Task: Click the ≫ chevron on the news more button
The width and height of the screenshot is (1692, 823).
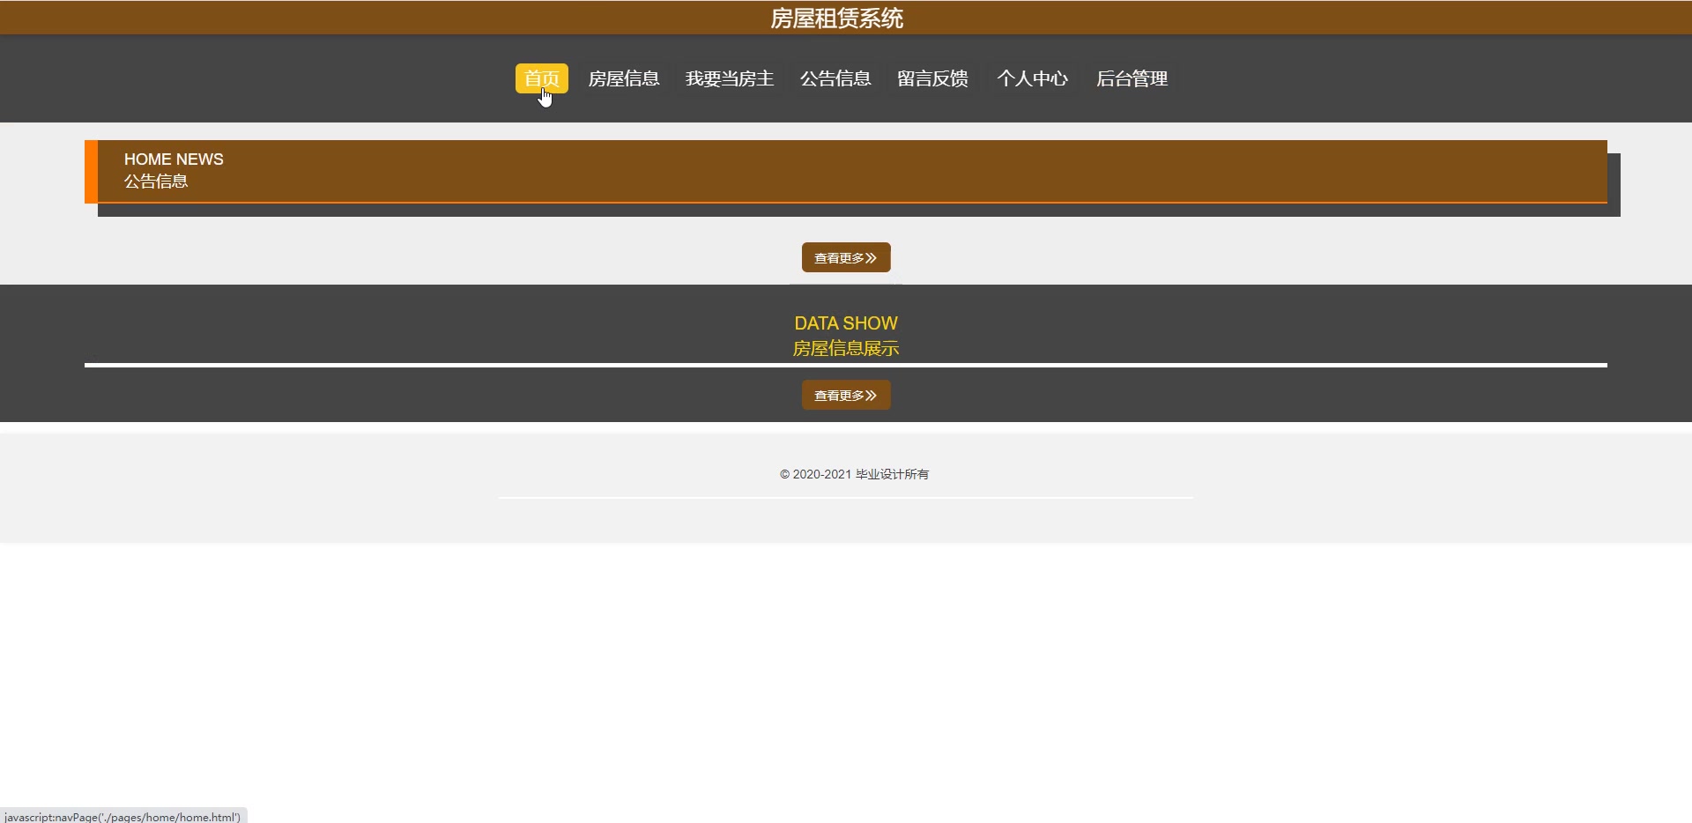Action: tap(872, 257)
